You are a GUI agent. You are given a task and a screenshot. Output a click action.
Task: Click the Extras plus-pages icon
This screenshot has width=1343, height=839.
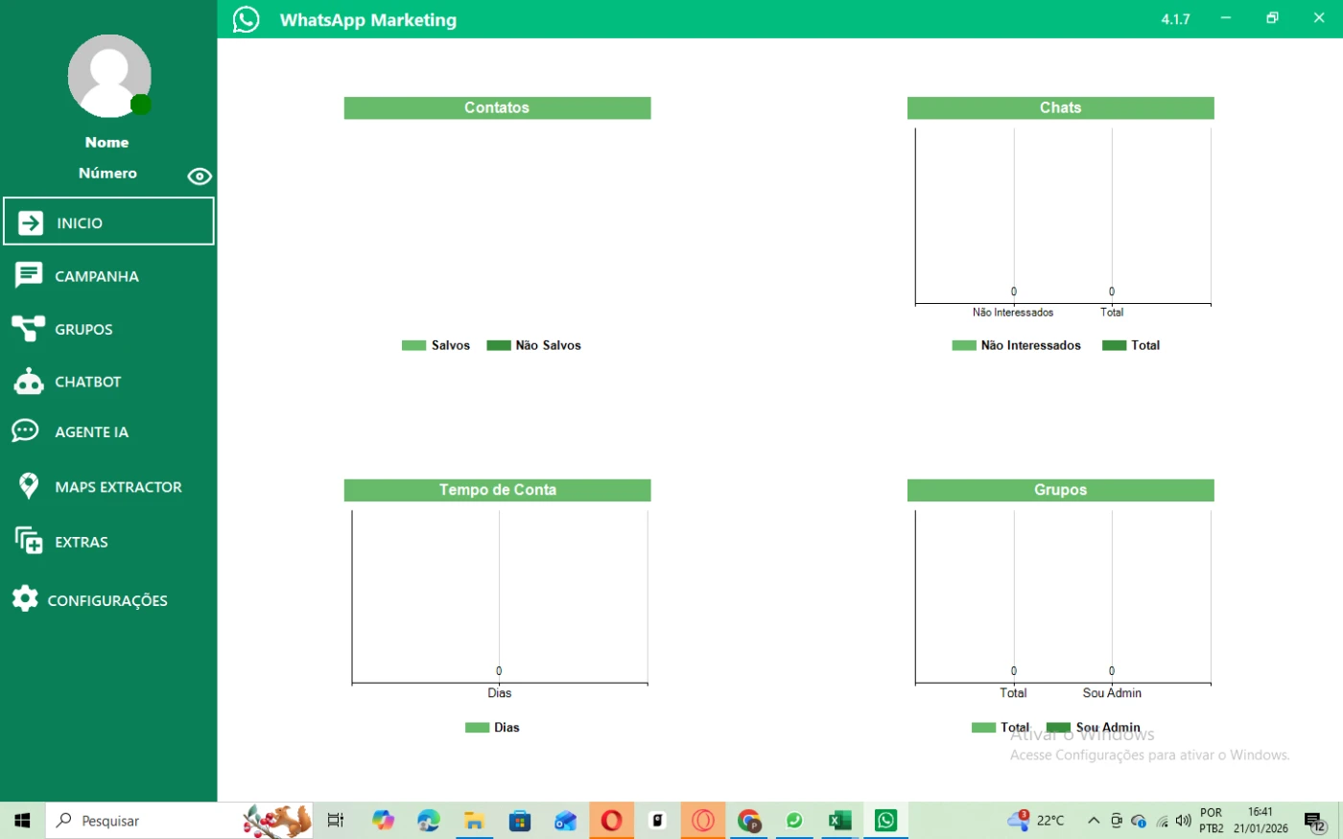coord(29,541)
